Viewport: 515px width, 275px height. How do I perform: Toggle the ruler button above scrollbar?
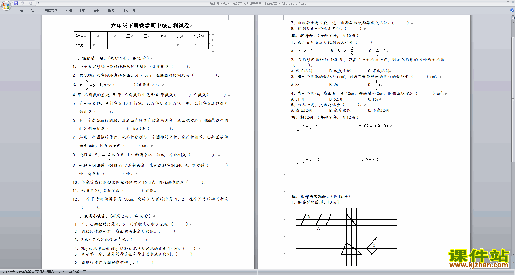pos(513,19)
